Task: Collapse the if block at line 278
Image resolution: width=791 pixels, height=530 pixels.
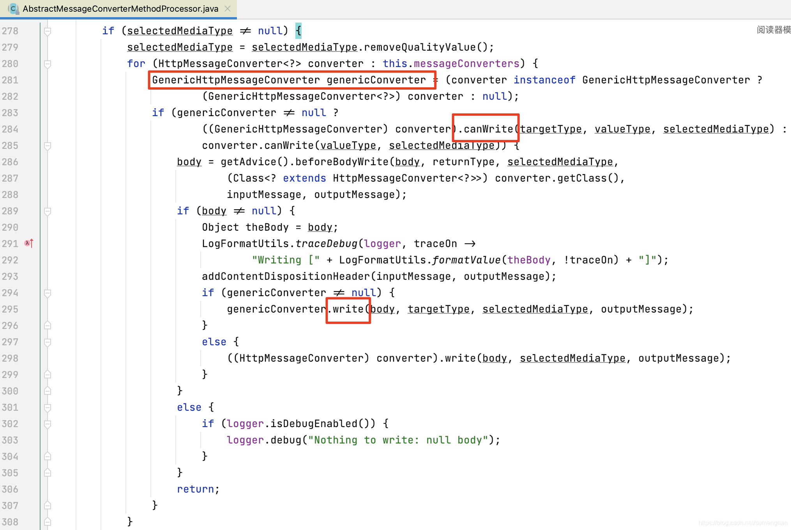Action: [48, 31]
